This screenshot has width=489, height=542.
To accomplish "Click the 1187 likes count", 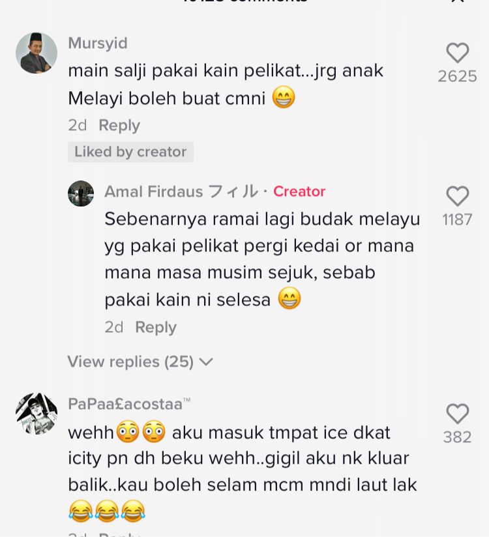I will point(458,220).
